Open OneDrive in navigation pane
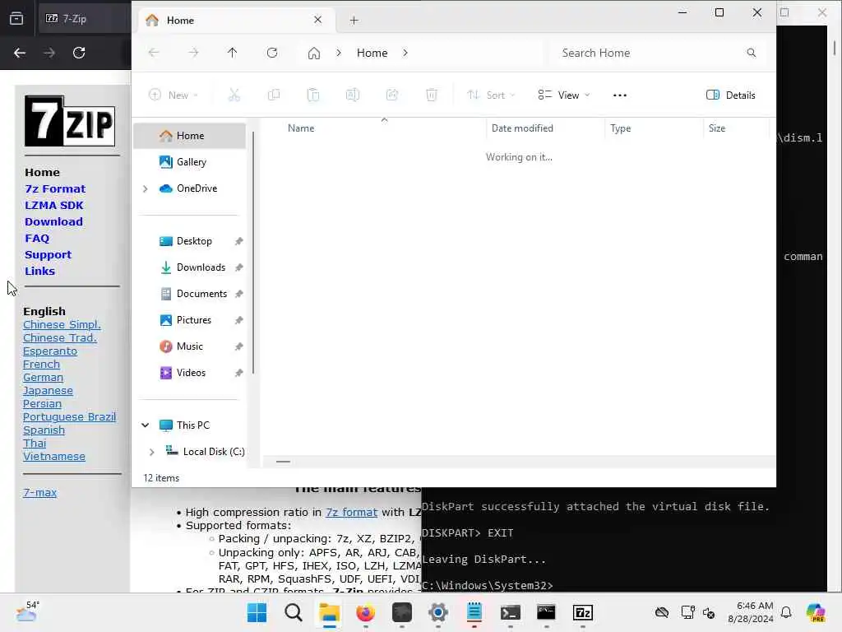The width and height of the screenshot is (842, 632). pyautogui.click(x=197, y=188)
